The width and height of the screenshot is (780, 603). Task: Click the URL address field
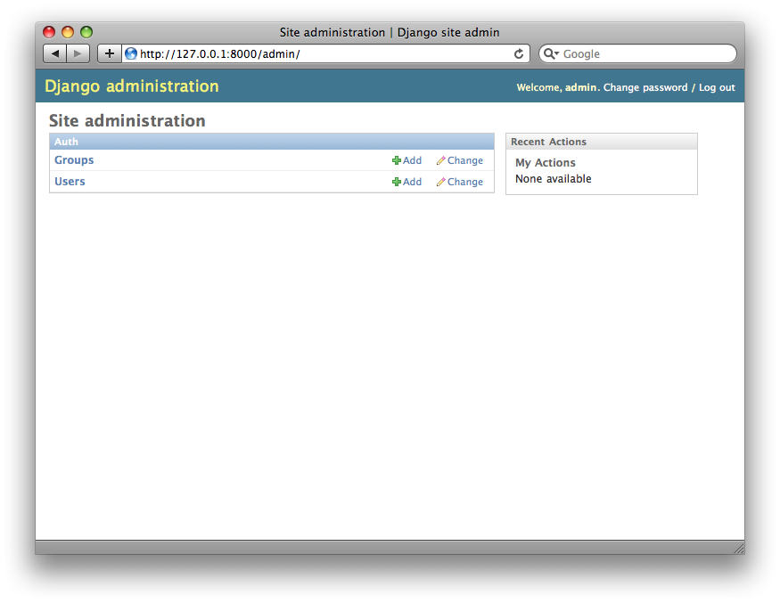click(326, 53)
